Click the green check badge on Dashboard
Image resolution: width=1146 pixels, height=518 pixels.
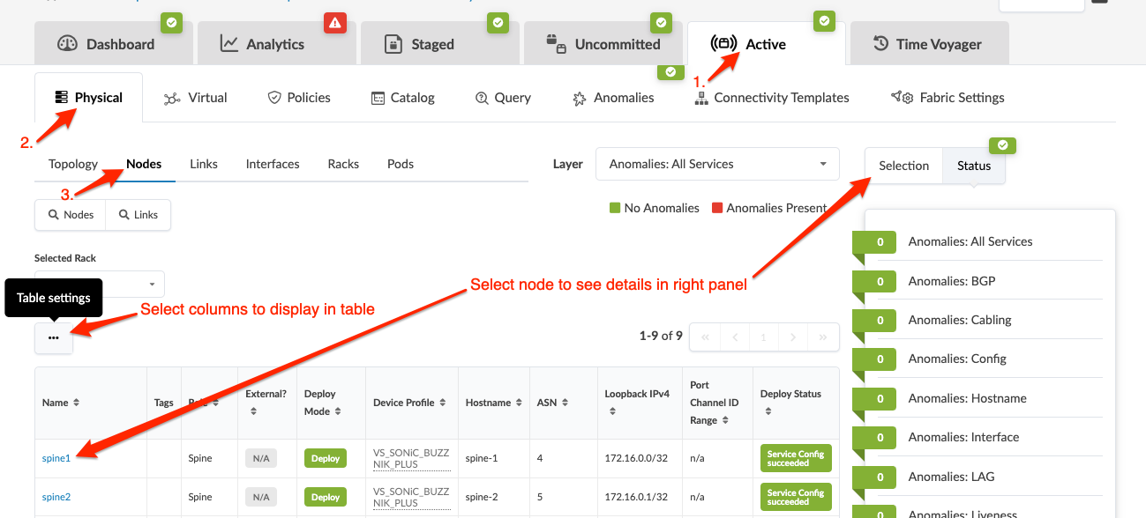point(171,23)
